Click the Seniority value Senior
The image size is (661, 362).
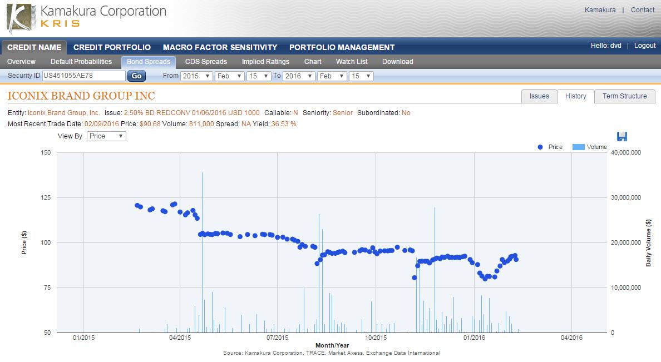343,113
